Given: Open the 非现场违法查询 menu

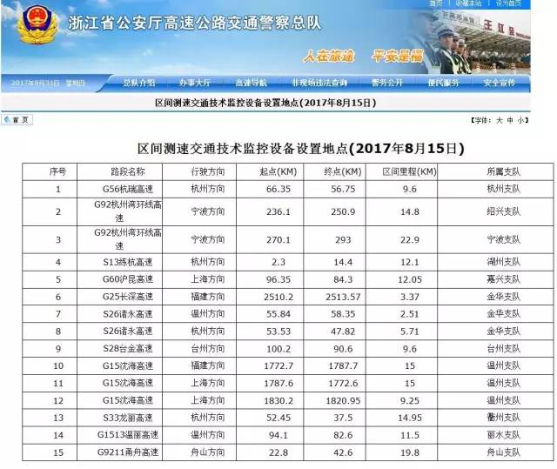Looking at the screenshot, I should 319,83.
